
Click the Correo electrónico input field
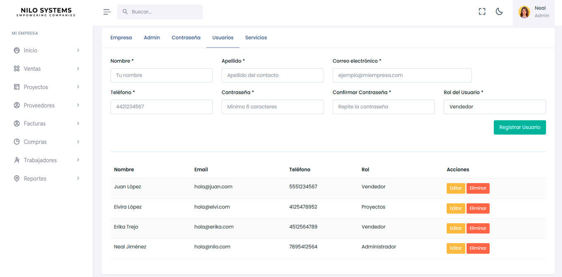[x=402, y=75]
